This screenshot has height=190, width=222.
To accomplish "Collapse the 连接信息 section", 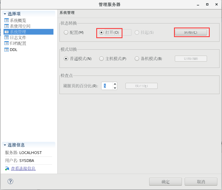I will click(x=5, y=145).
